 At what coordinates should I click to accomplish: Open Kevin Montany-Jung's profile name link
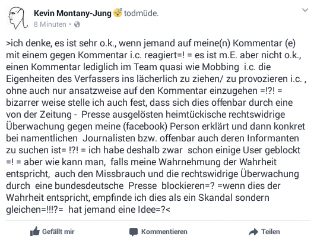tap(72, 13)
